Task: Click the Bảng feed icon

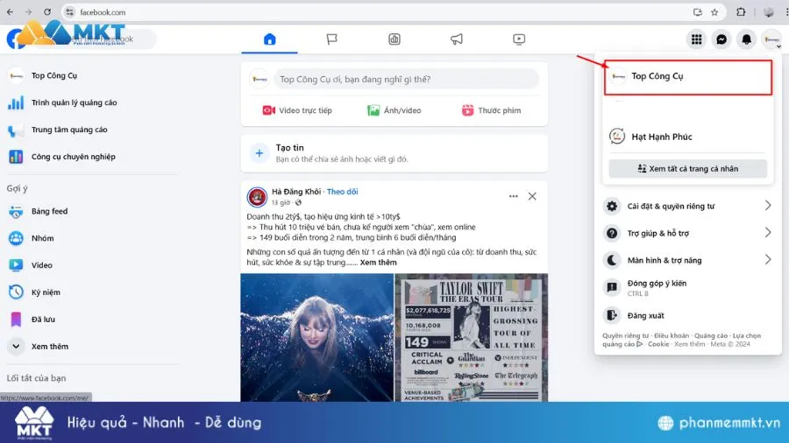Action: click(x=16, y=212)
